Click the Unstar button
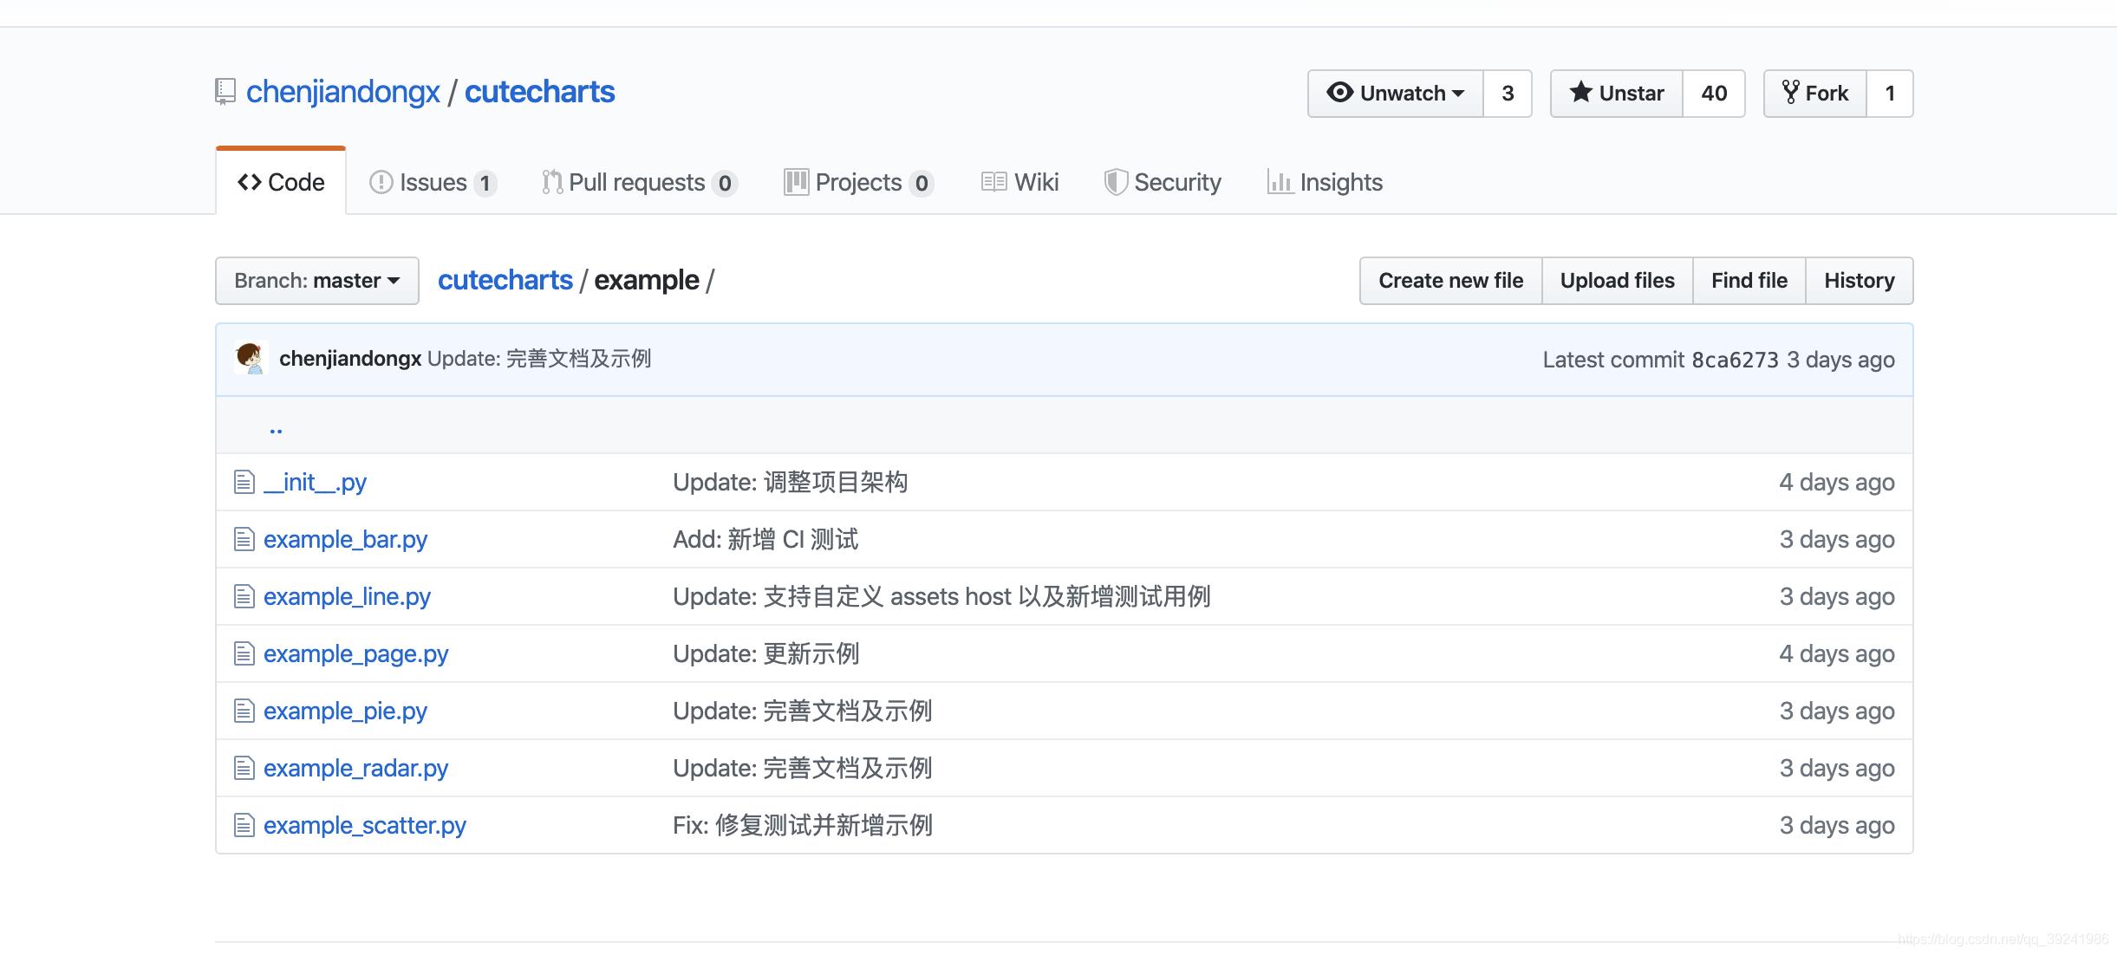This screenshot has height=955, width=2117. 1617,93
